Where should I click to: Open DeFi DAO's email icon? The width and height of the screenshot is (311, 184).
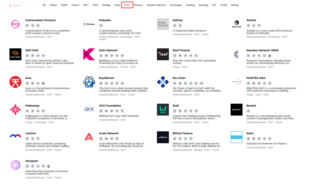click(33, 55)
